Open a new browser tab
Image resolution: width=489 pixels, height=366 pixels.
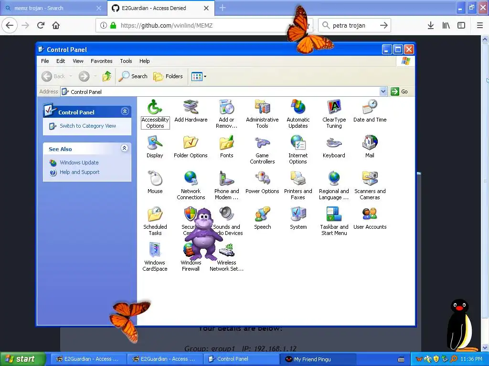223,8
